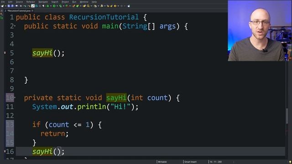This screenshot has height=164, width=292.
Task: Click the "Hi!" string literal
Action: 120,107
